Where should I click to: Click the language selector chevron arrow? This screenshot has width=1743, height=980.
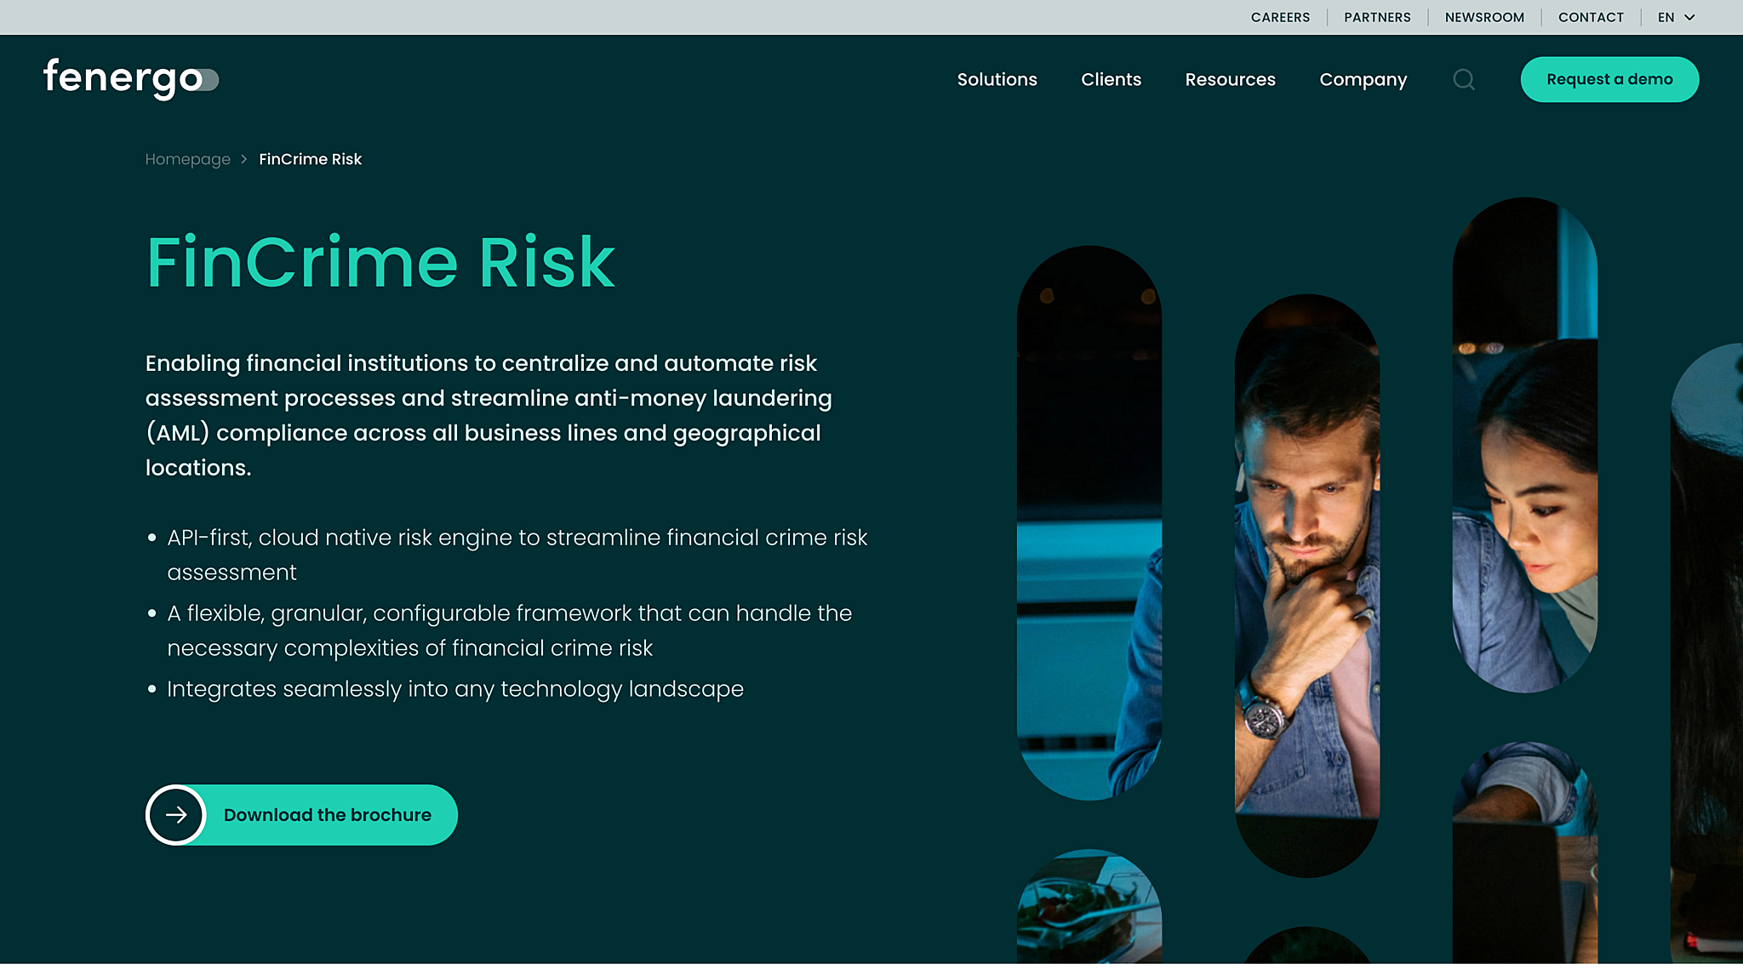(x=1689, y=17)
